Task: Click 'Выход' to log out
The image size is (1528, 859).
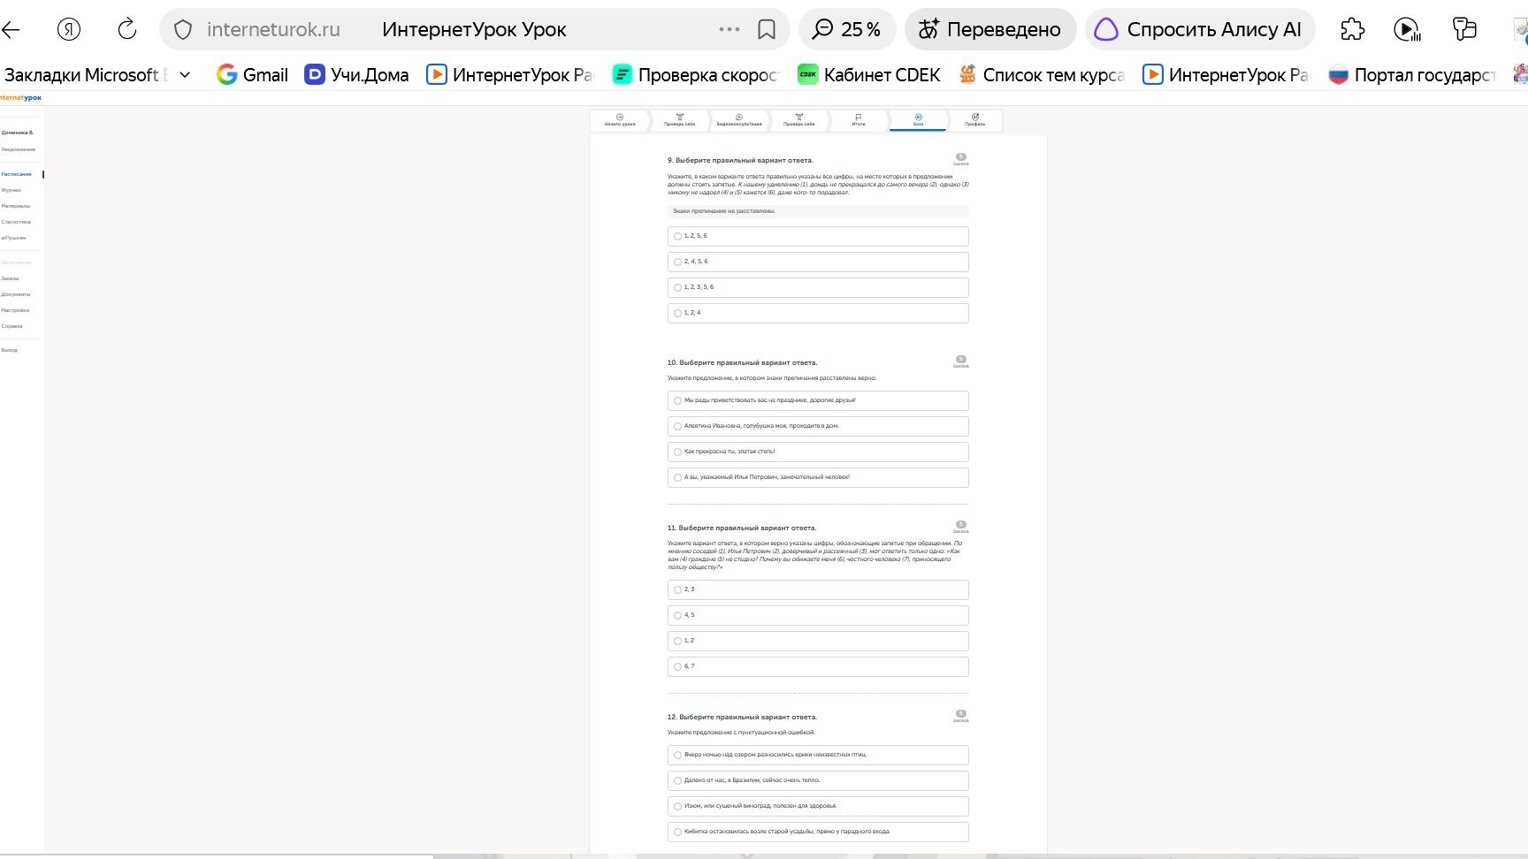Action: pos(10,350)
